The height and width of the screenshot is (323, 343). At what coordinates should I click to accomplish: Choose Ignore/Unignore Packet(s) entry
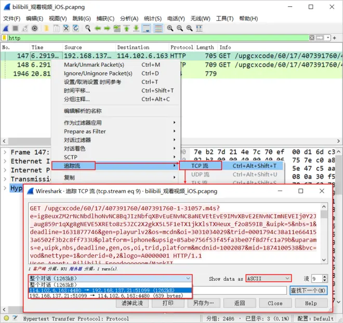click(116, 73)
